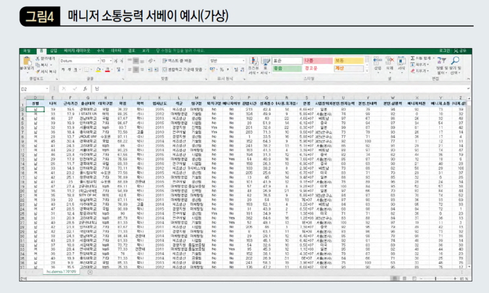The image size is (489, 293).
Task: Click the insert function fx icon
Action: (x=85, y=89)
